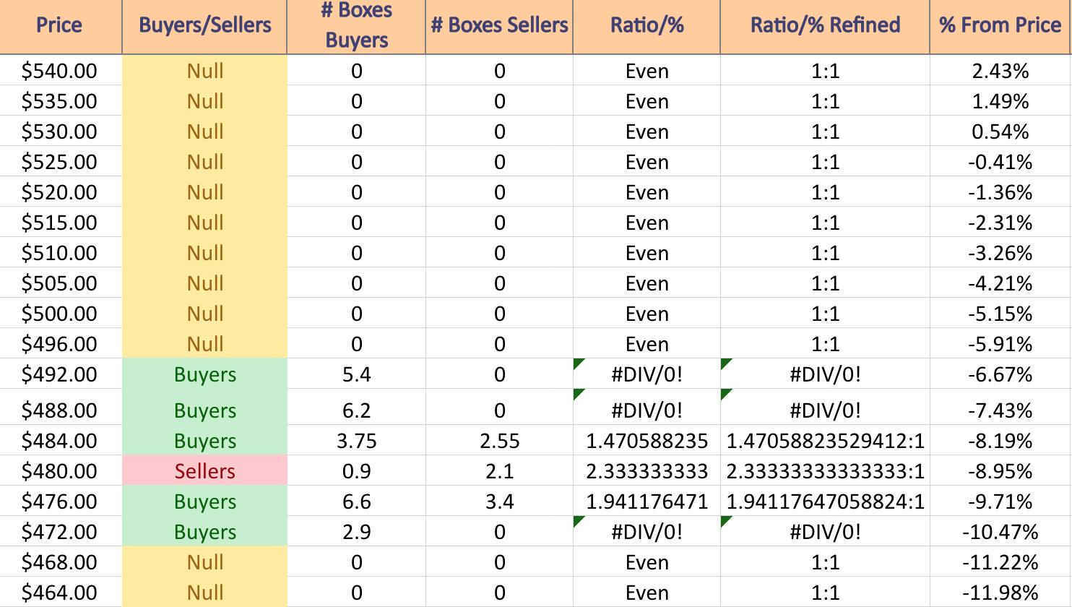Select the Buyers cell in the $476.00 row
The height and width of the screenshot is (607, 1072).
coord(204,501)
